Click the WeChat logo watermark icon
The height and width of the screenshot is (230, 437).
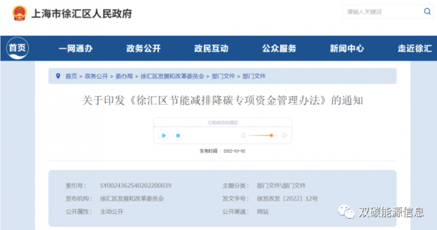pos(347,212)
